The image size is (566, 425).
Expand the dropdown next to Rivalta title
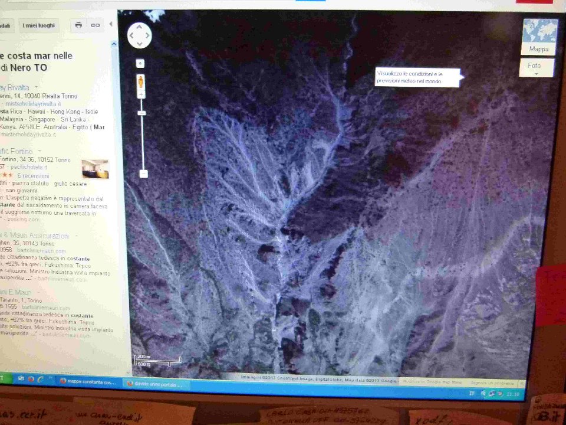36,87
